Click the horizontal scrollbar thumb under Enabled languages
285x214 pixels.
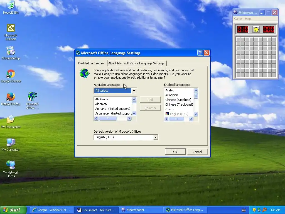(x=176, y=119)
